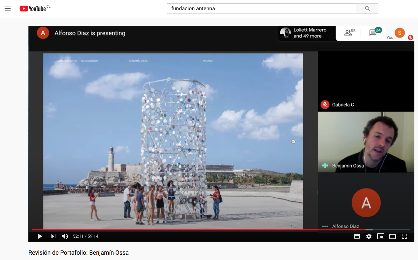
Task: Enable theater mode view
Action: pos(393,236)
